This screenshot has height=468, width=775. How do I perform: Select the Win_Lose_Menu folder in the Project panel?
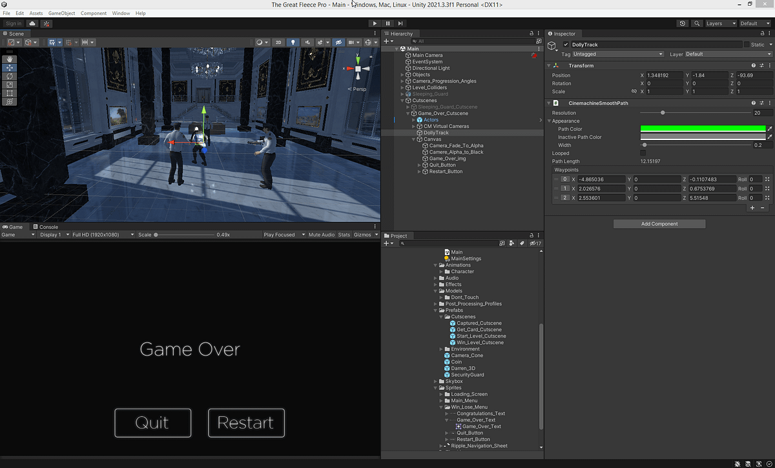pyautogui.click(x=470, y=407)
